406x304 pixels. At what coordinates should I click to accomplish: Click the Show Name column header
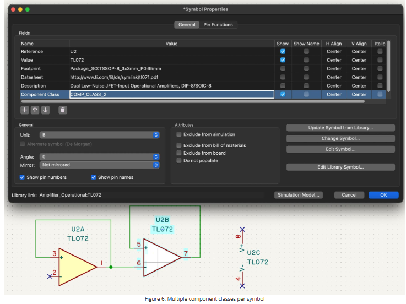[306, 44]
